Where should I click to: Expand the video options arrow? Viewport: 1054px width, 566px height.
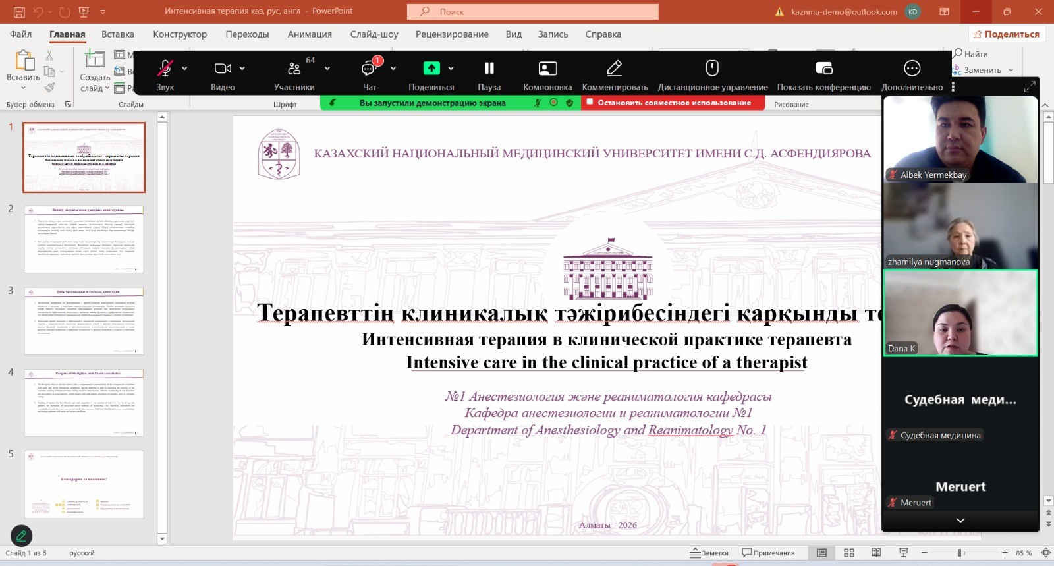(x=242, y=68)
